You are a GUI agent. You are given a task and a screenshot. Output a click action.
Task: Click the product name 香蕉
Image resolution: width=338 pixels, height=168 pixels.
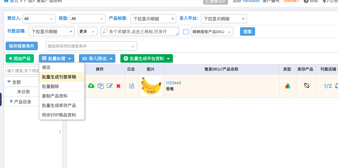click(170, 89)
